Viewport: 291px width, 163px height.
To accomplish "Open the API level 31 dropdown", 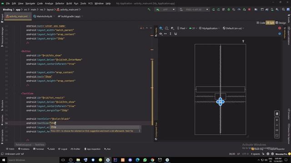I will 193,28.
